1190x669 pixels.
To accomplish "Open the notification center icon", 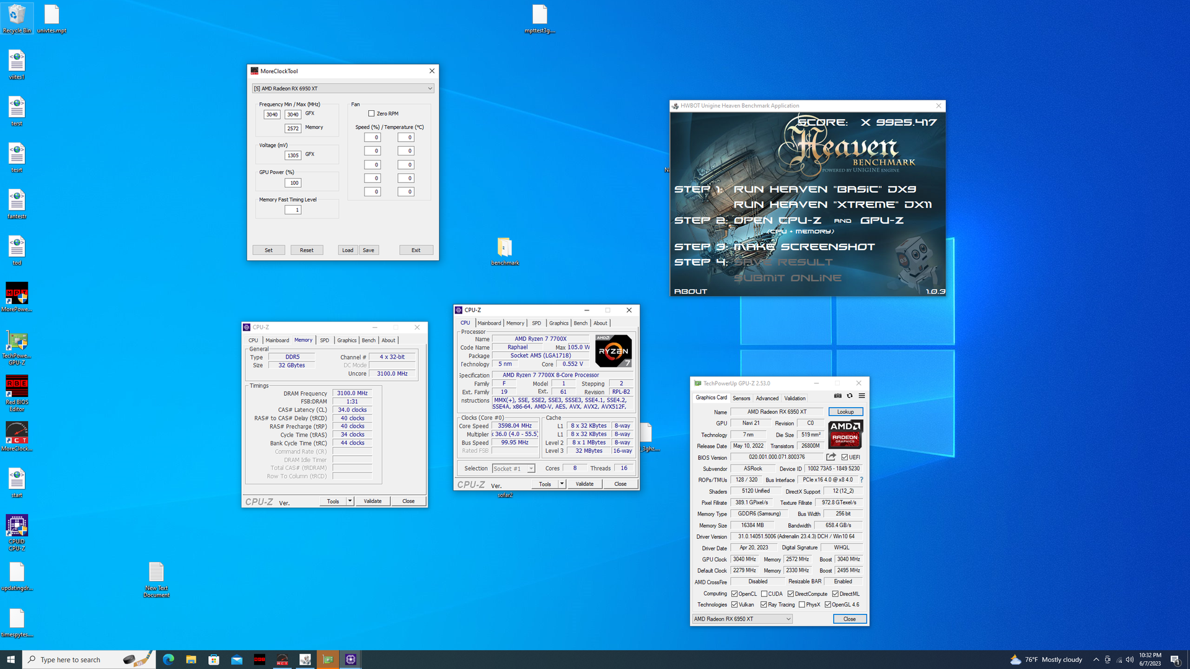I will 1175,660.
